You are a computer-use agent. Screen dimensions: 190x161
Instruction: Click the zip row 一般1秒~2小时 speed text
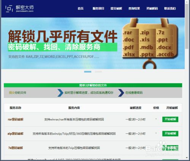pos(135,133)
